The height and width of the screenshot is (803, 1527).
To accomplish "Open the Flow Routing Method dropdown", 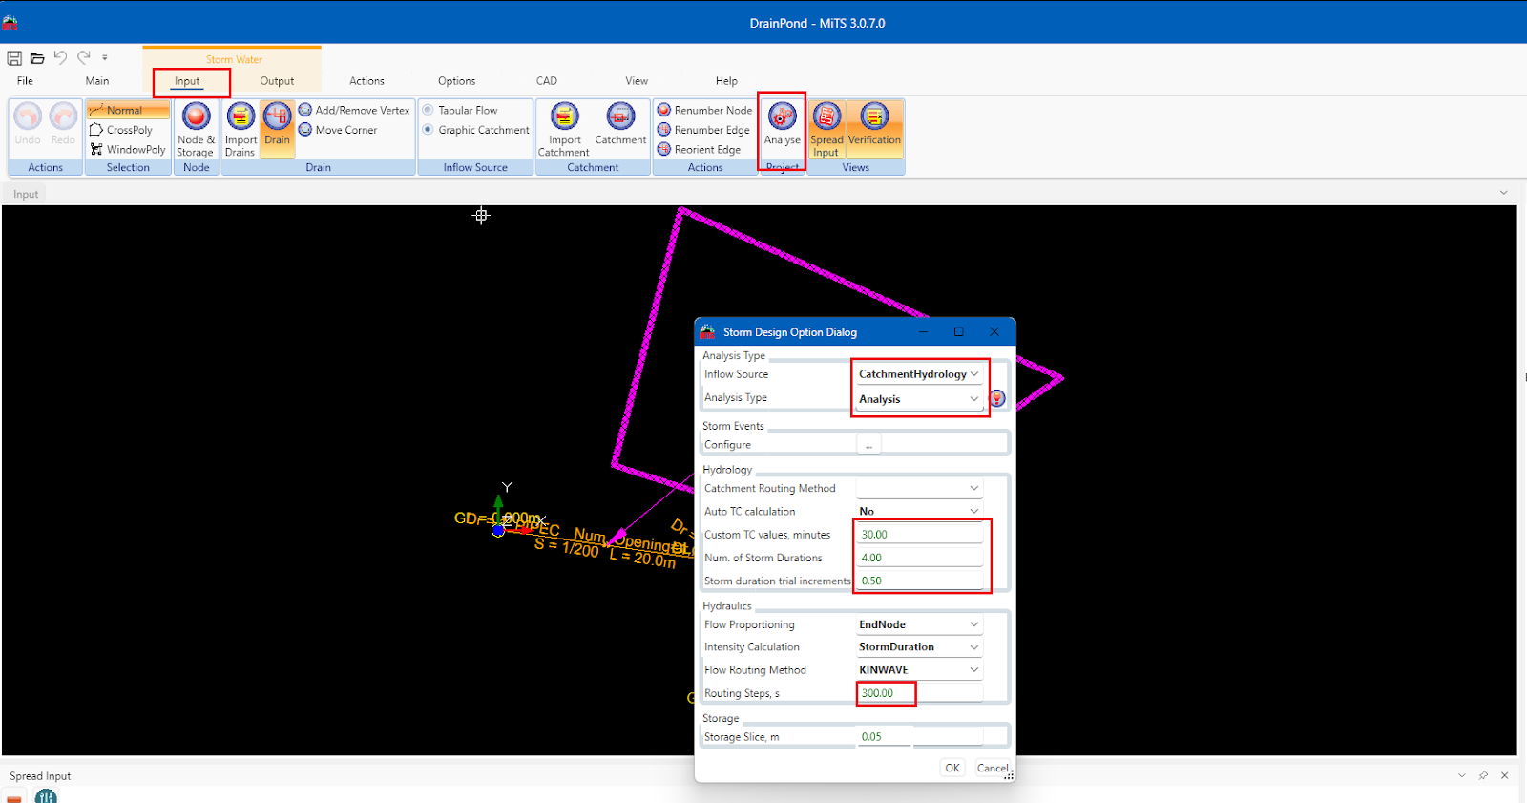I will (919, 669).
